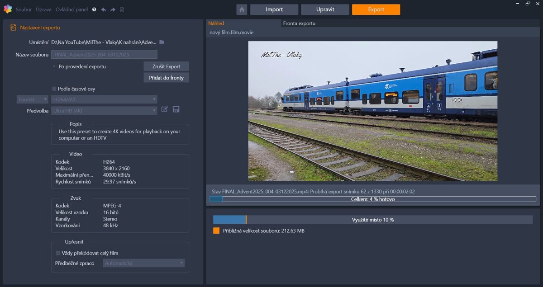Browse export location with the folder icon
This screenshot has height=287, width=543.
click(x=162, y=42)
